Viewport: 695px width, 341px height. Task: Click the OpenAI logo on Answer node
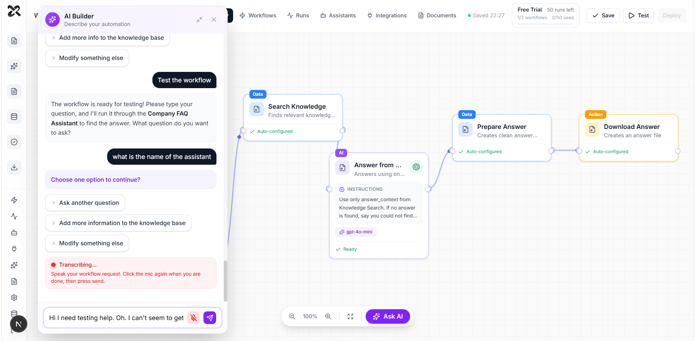[x=416, y=167]
